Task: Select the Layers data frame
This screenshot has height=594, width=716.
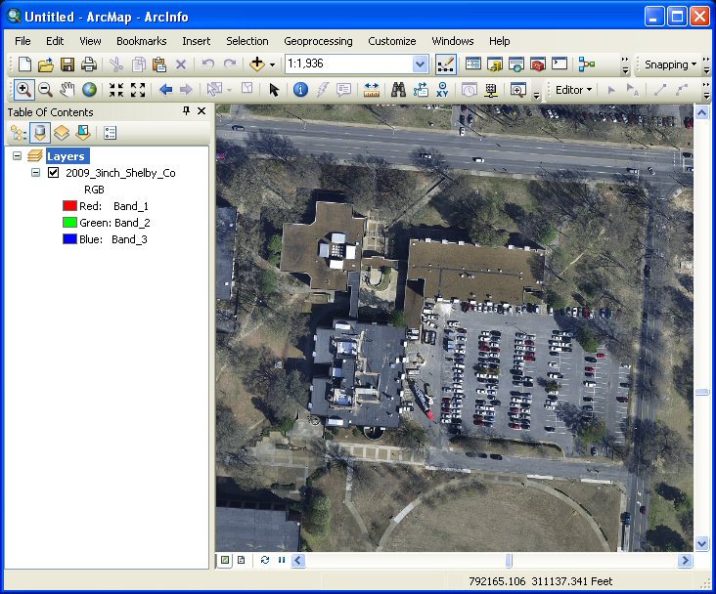Action: point(67,156)
